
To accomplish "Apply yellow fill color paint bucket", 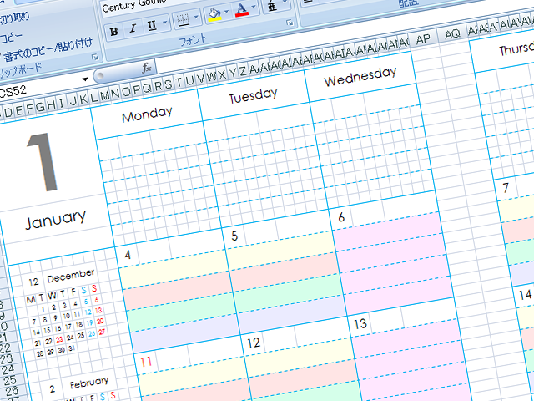I will click(x=214, y=15).
